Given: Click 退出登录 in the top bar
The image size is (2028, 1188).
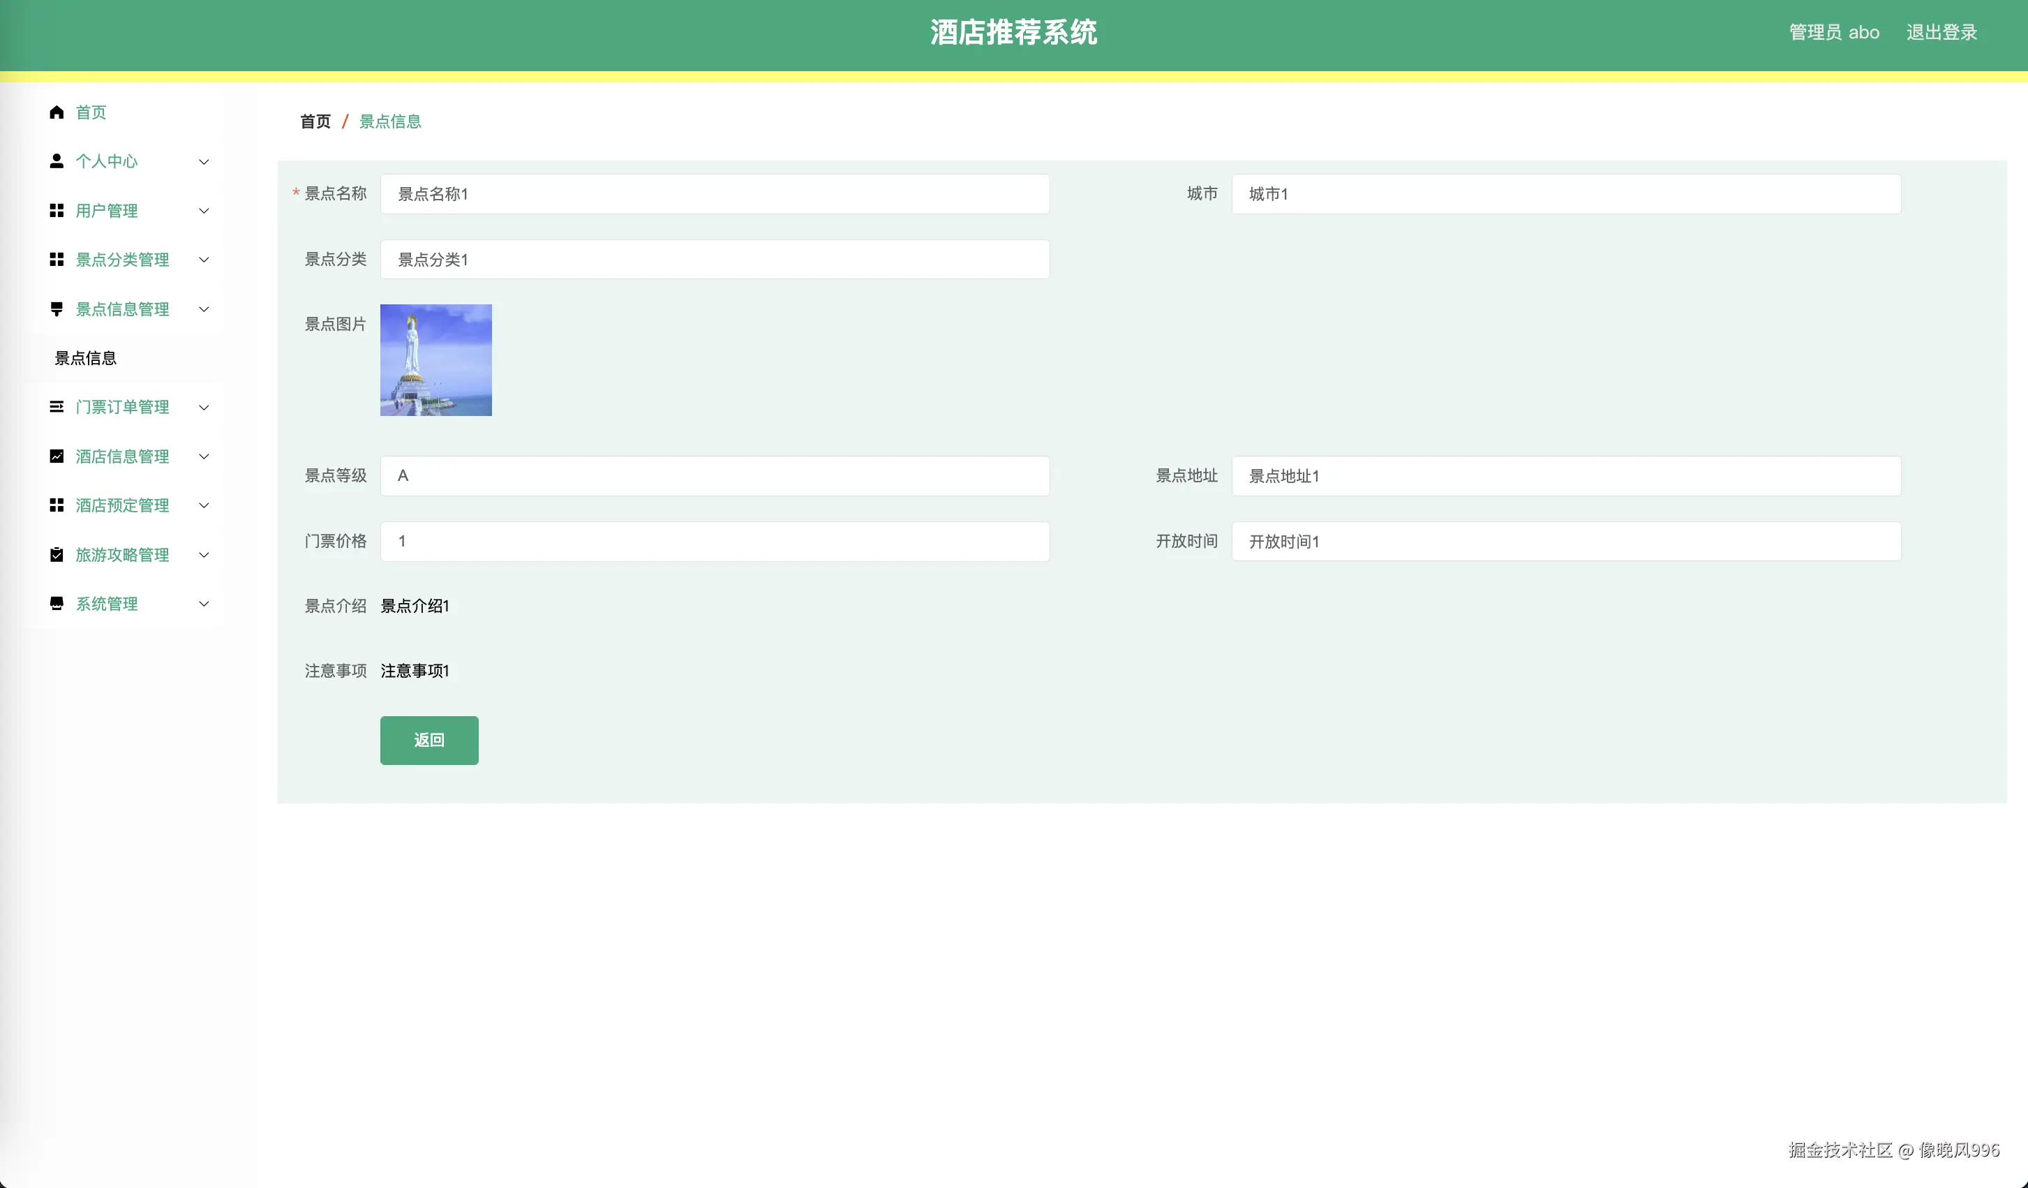Looking at the screenshot, I should point(1941,32).
